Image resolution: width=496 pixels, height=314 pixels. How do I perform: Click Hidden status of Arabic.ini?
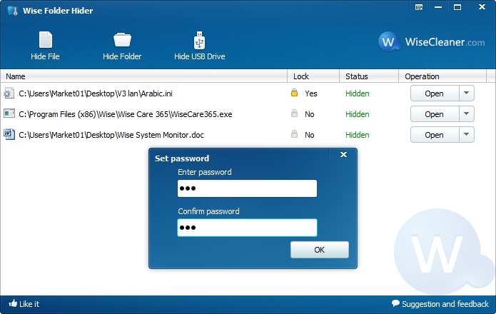[358, 93]
